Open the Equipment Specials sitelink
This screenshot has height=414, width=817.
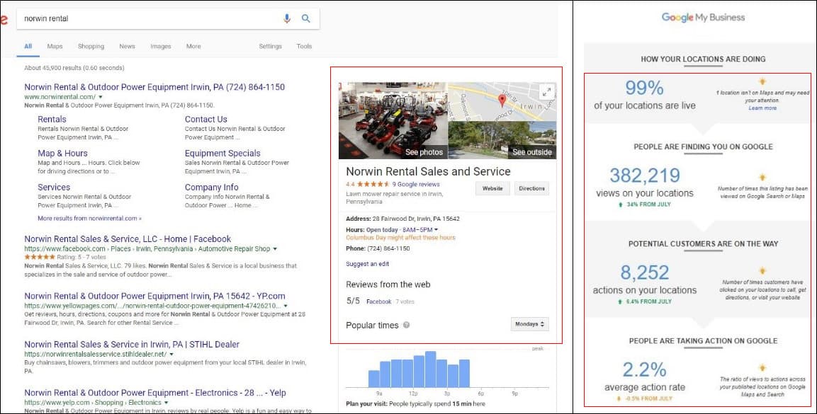click(x=222, y=154)
